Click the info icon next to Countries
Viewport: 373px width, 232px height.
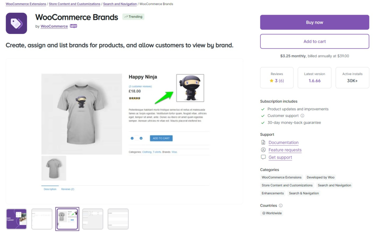280,205
